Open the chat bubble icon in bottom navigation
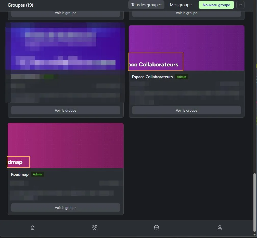The width and height of the screenshot is (257, 238). tap(157, 227)
